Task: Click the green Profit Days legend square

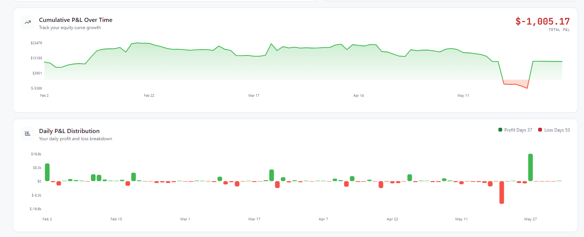Action: coord(500,130)
